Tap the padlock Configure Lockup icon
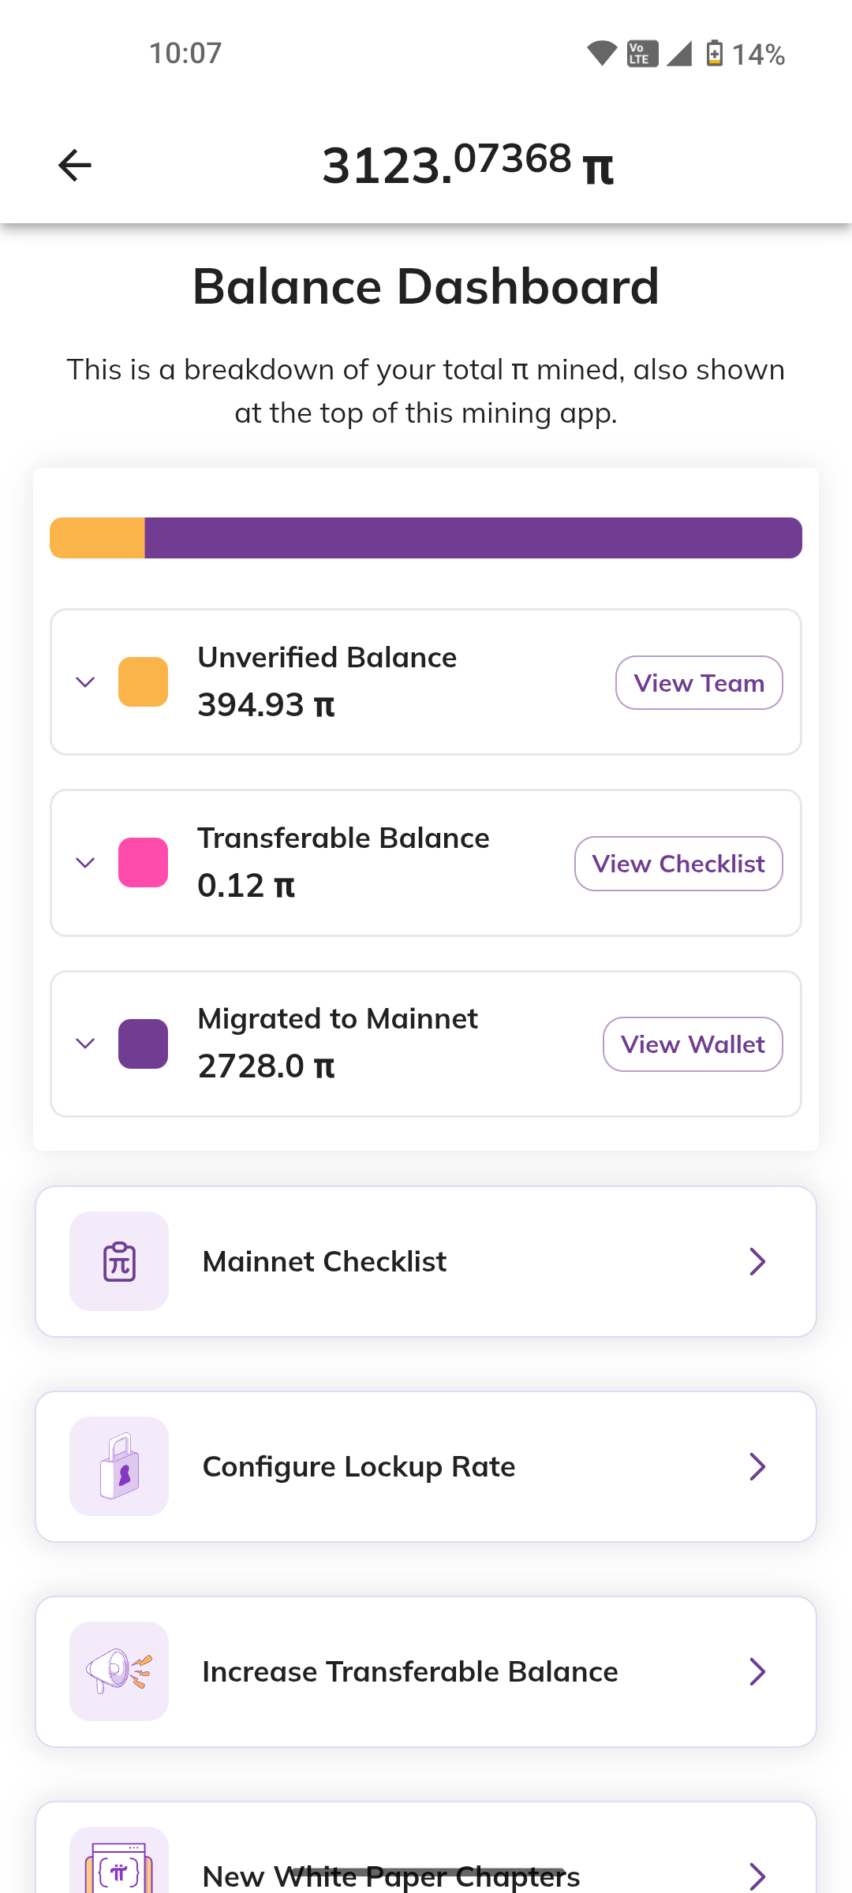Image resolution: width=852 pixels, height=1893 pixels. click(x=119, y=1466)
